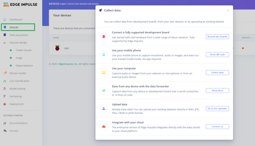
Task: Select Object detection sub-item
Action: click(24, 65)
